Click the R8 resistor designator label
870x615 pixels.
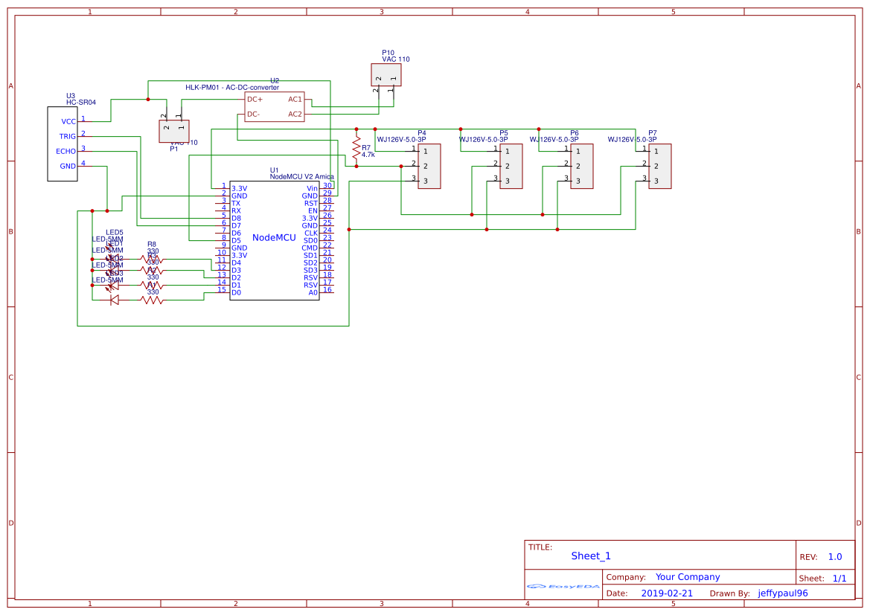(152, 244)
